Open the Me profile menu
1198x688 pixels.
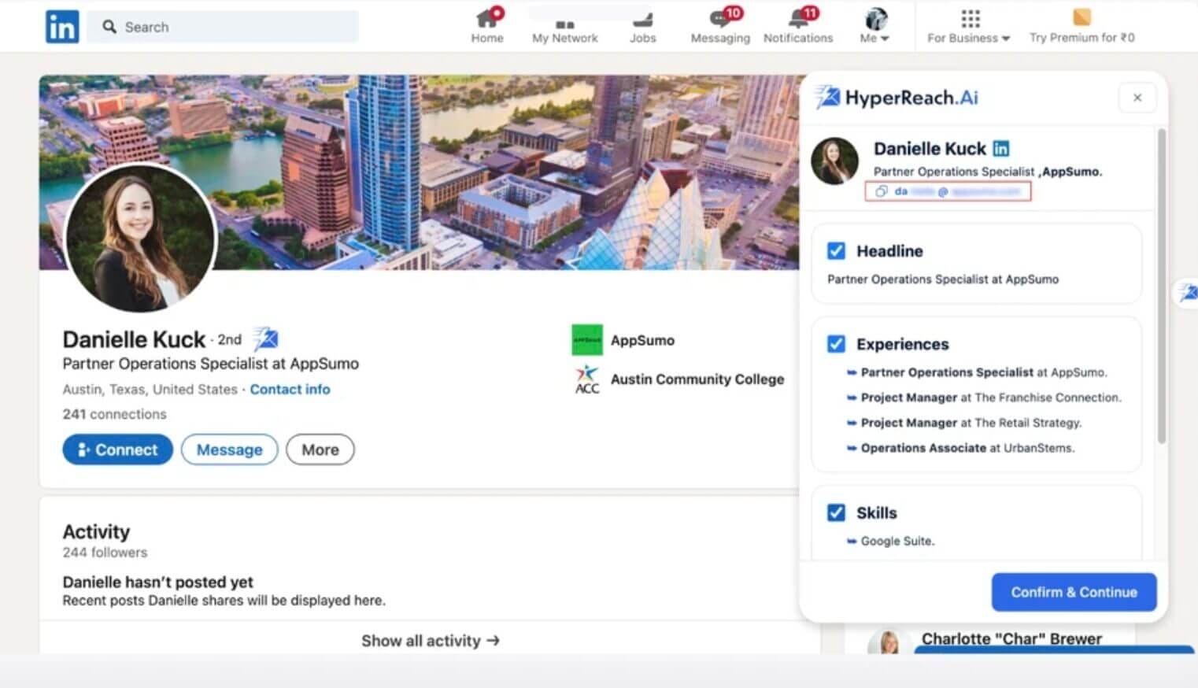[x=874, y=26]
